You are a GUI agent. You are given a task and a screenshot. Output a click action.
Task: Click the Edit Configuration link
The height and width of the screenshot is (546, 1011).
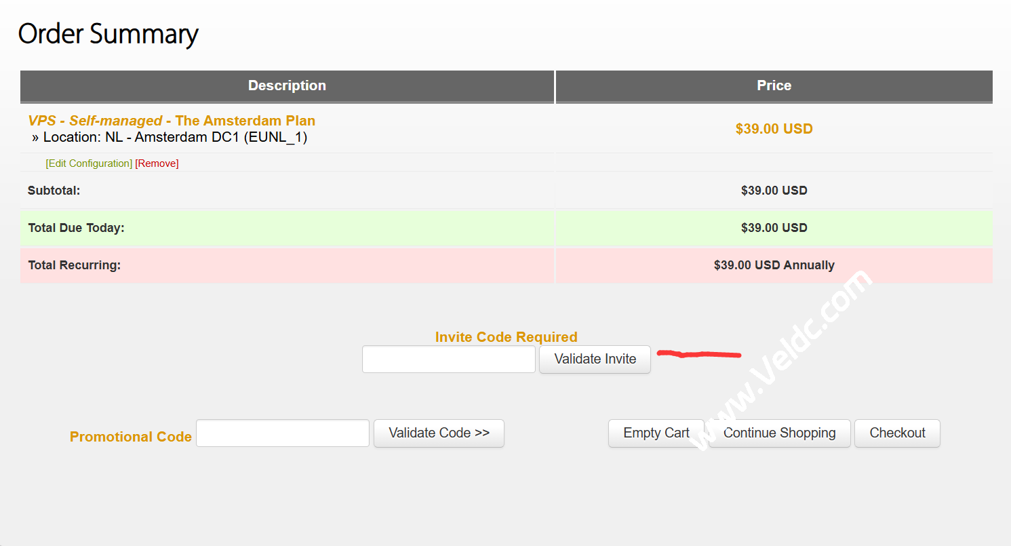click(89, 163)
